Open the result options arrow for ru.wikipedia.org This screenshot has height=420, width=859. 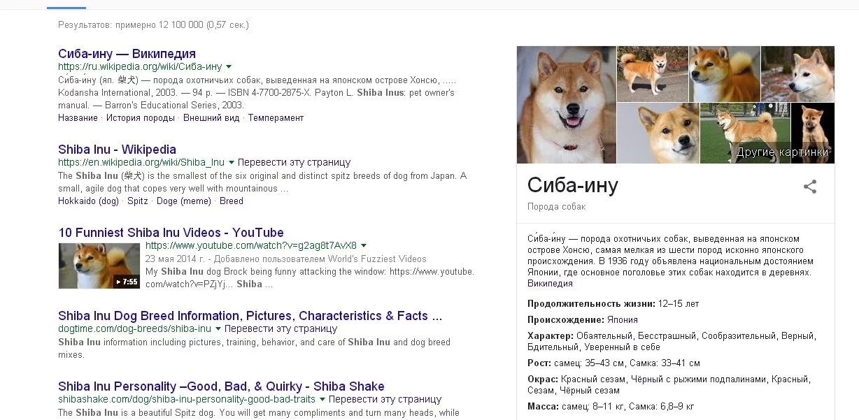(228, 66)
